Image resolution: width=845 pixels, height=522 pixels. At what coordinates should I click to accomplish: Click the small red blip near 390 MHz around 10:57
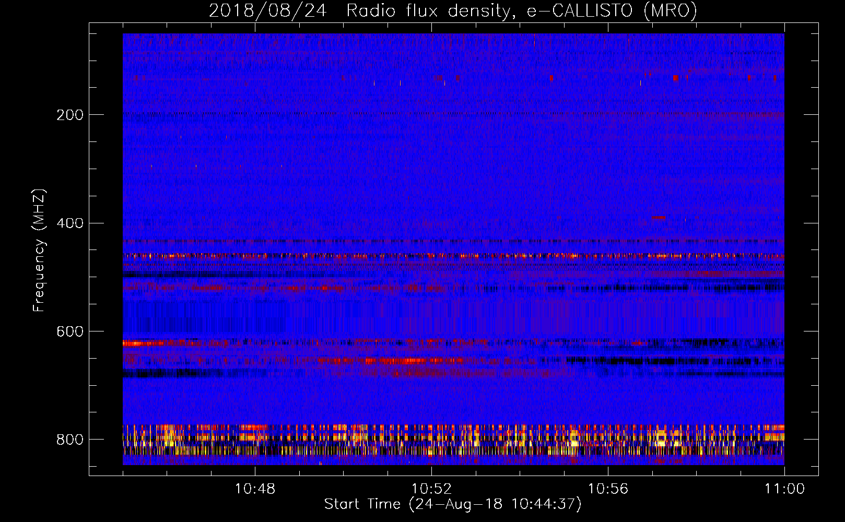pyautogui.click(x=659, y=217)
